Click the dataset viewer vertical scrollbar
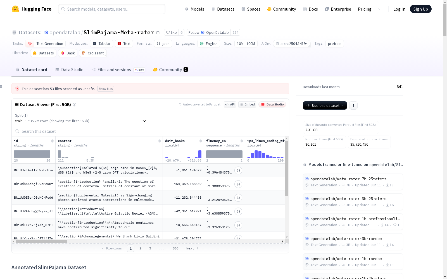Screen dimensions: 447x279 [x=287, y=168]
